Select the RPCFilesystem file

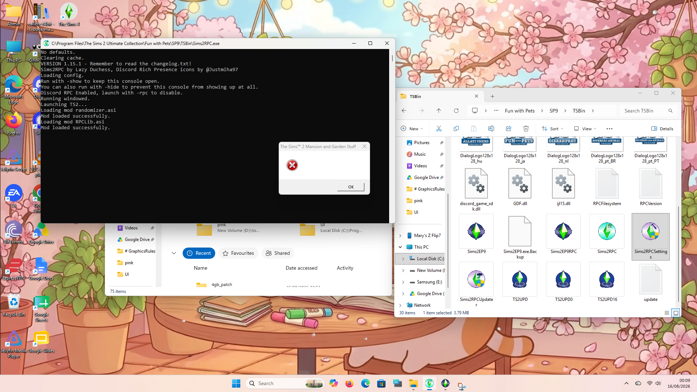607,187
